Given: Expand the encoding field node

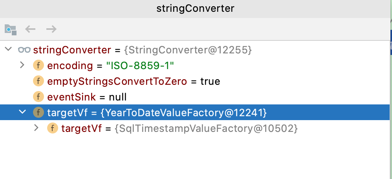Looking at the screenshot, I should 22,65.
